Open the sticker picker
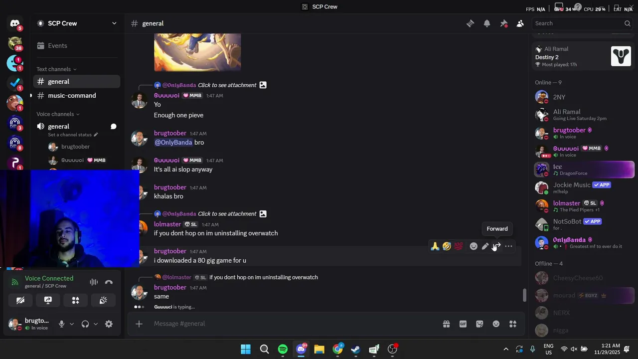638x359 pixels. [x=479, y=324]
